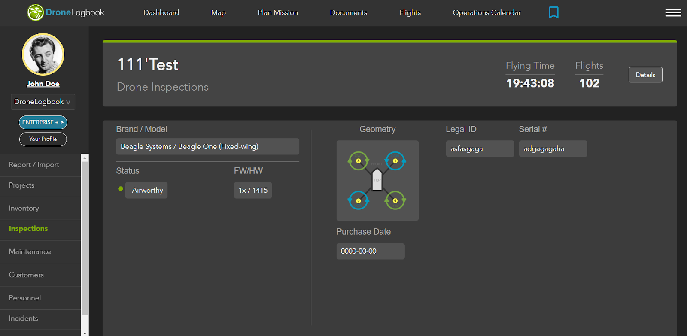687x336 pixels.
Task: Open Maintenance in the sidebar
Action: [x=40, y=251]
